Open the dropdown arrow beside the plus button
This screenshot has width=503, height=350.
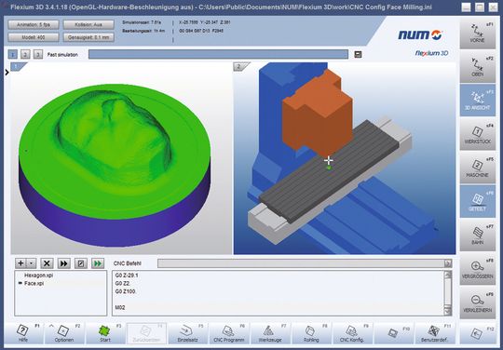(x=31, y=263)
